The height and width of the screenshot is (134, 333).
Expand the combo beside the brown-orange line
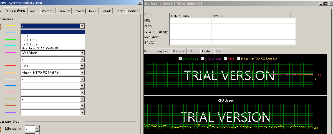coord(82,106)
